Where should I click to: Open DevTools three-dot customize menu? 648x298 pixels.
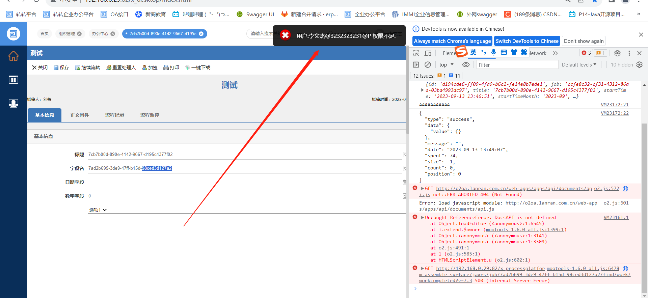629,53
